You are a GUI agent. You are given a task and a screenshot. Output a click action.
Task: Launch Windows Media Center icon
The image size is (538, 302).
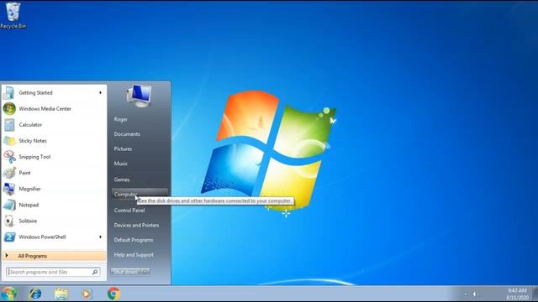point(9,109)
